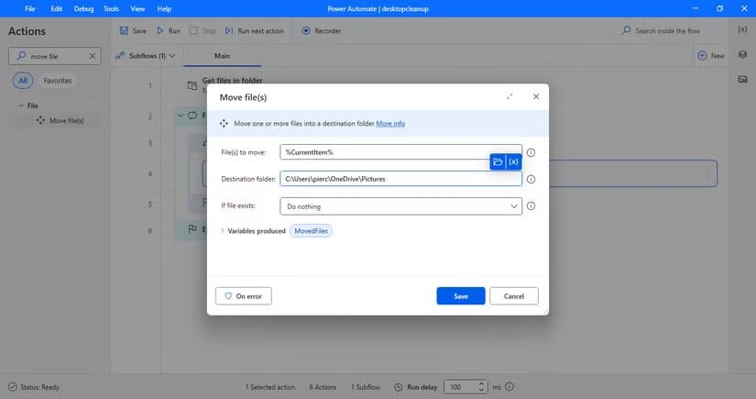756x399 pixels.
Task: Open the If file exists dropdown
Action: (400, 206)
